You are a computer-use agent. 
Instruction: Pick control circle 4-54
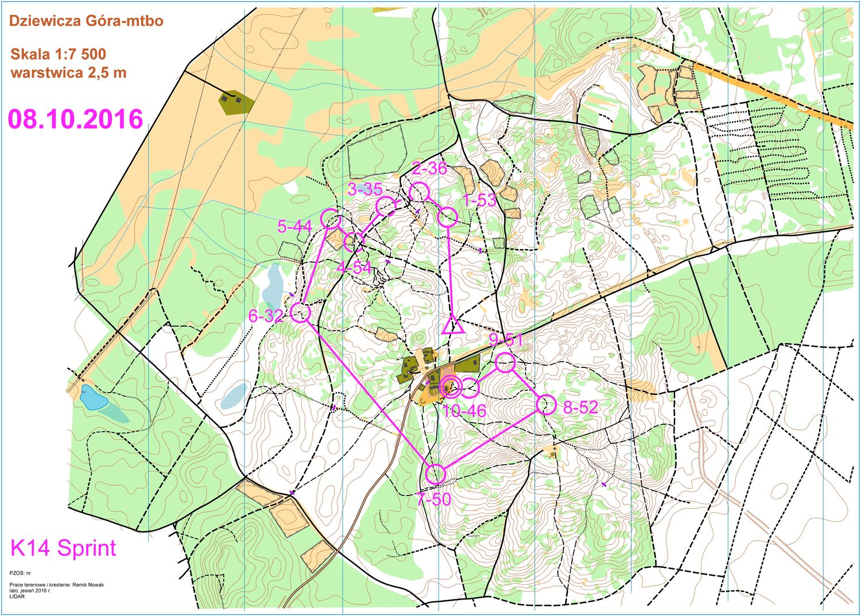pos(354,242)
